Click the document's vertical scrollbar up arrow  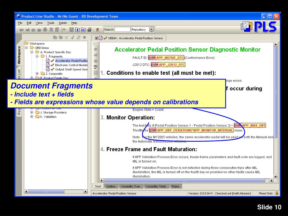tap(276, 44)
